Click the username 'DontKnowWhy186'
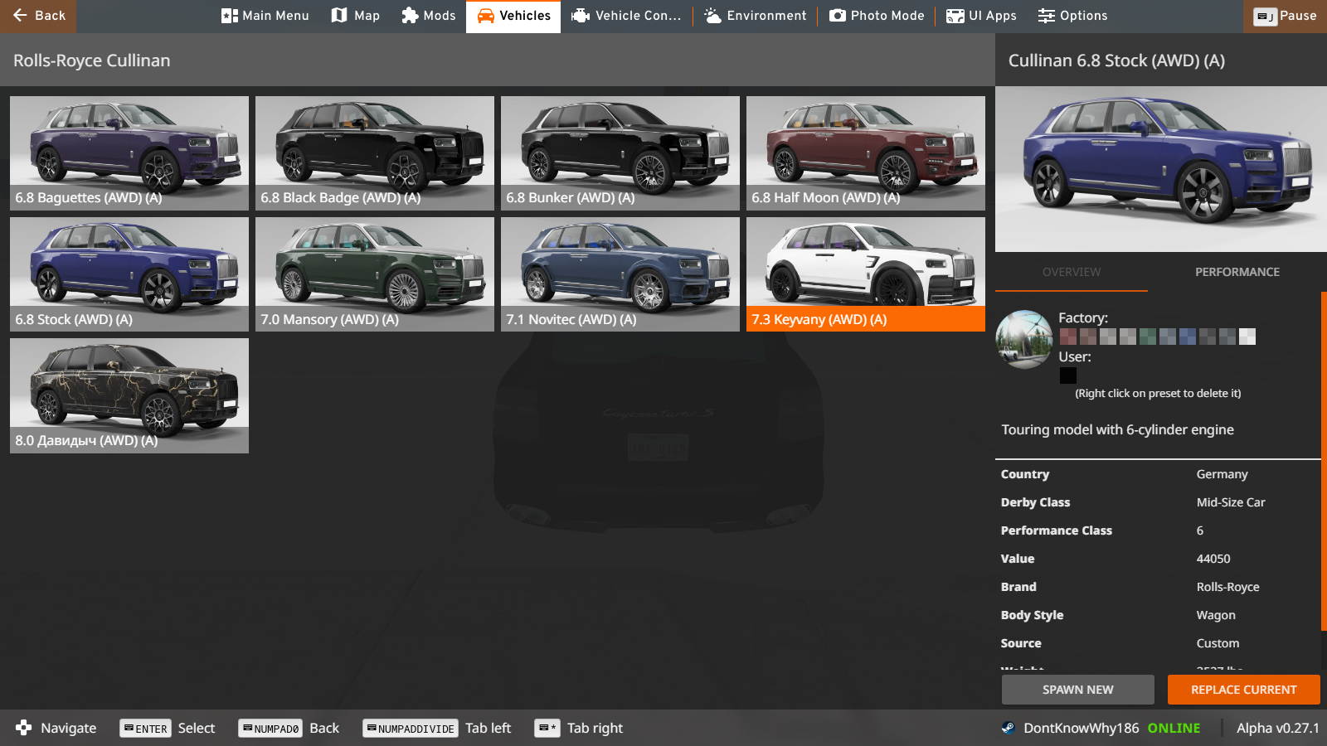Viewport: 1327px width, 746px height. pyautogui.click(x=1082, y=728)
